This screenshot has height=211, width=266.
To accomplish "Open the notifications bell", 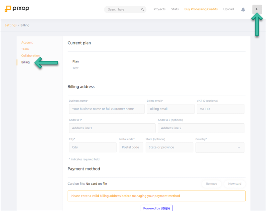I will click(x=243, y=10).
